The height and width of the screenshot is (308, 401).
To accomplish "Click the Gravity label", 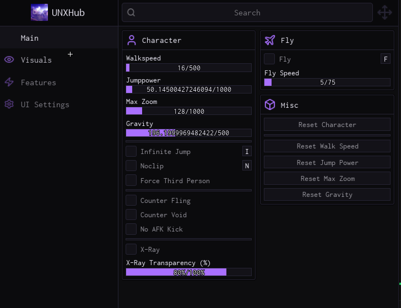I will 139,124.
